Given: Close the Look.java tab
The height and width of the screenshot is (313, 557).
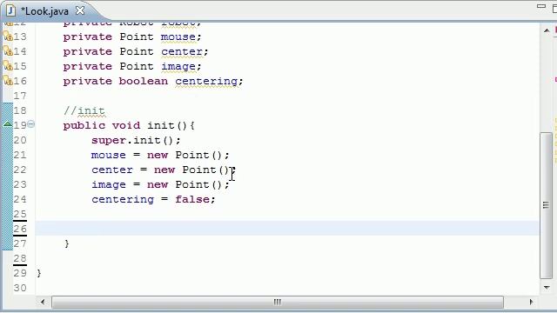Looking at the screenshot, I should pos(80,10).
